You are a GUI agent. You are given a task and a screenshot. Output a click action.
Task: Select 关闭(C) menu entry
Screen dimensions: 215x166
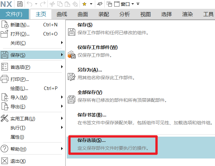point(32,43)
